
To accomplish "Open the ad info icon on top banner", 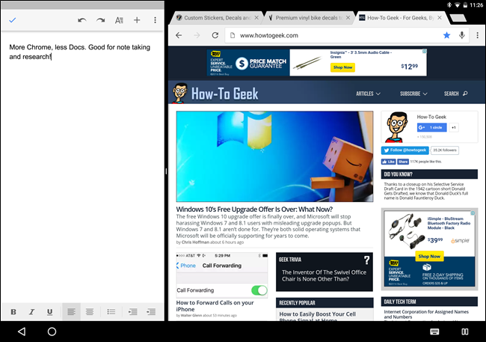I will pyautogui.click(x=425, y=51).
